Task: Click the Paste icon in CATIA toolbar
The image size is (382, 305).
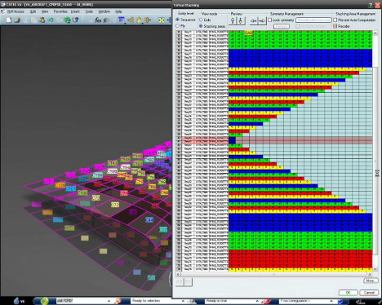Action: 42,20
